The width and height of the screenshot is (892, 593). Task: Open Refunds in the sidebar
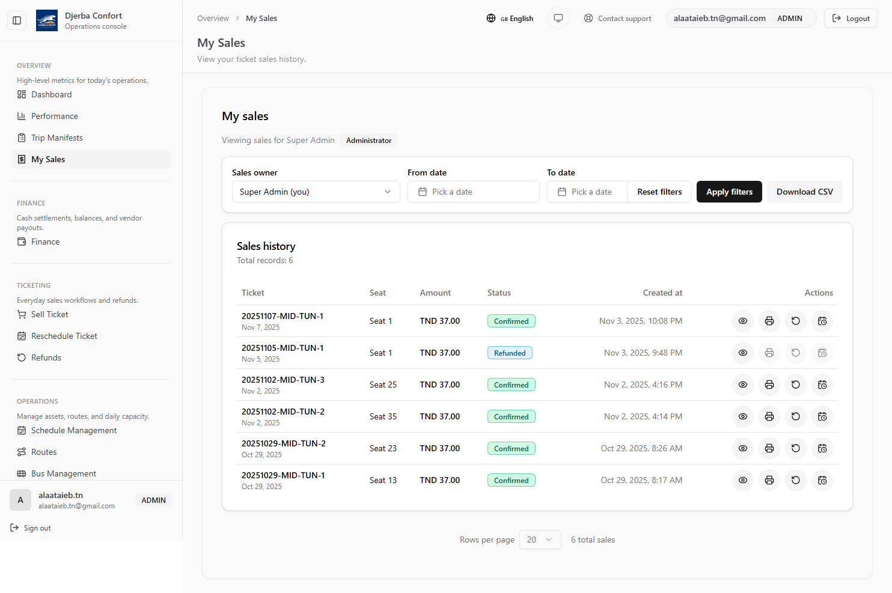click(x=91, y=357)
